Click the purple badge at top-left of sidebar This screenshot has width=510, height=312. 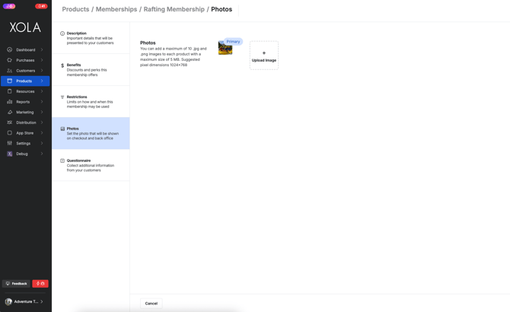pos(9,6)
